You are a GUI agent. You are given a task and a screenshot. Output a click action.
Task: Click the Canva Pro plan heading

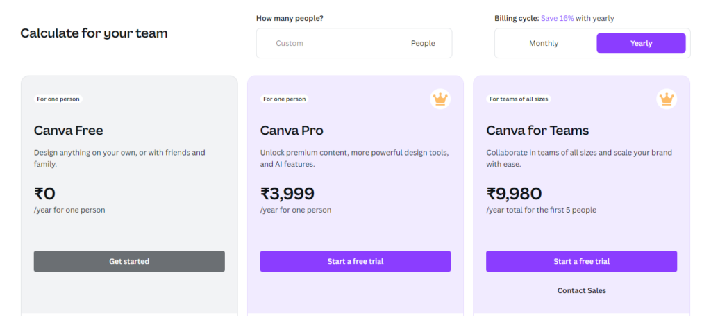(292, 131)
